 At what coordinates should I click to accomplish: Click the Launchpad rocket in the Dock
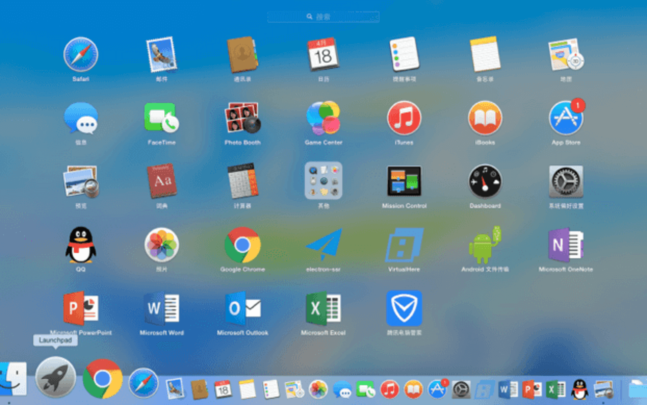point(56,377)
